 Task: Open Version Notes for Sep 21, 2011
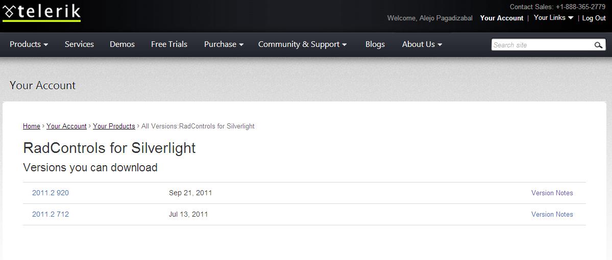552,193
